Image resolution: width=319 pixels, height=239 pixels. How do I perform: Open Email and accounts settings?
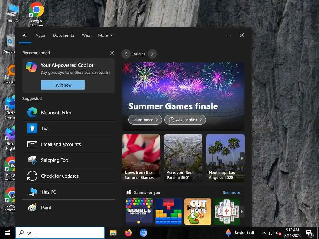pos(69,144)
